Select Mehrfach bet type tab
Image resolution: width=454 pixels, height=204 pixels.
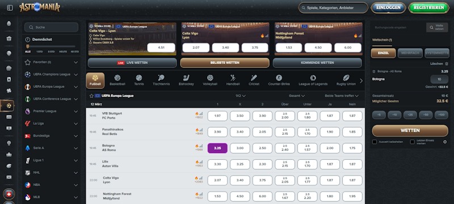tap(410, 53)
